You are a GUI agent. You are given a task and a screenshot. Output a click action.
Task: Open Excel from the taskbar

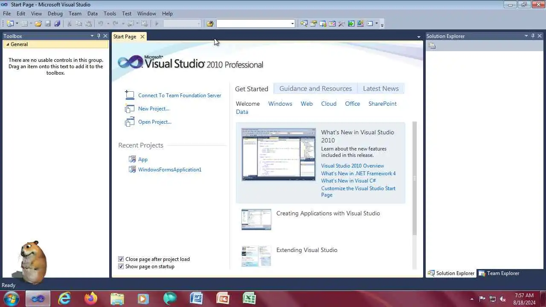[249, 298]
